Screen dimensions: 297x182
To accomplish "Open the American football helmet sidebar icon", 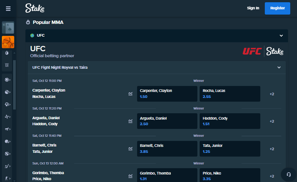I will pos(7,141).
